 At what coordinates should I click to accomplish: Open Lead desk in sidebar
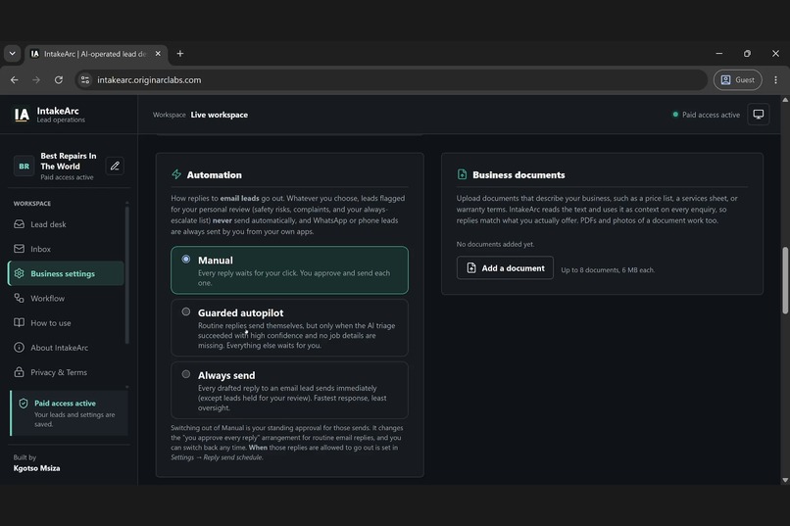(66, 224)
